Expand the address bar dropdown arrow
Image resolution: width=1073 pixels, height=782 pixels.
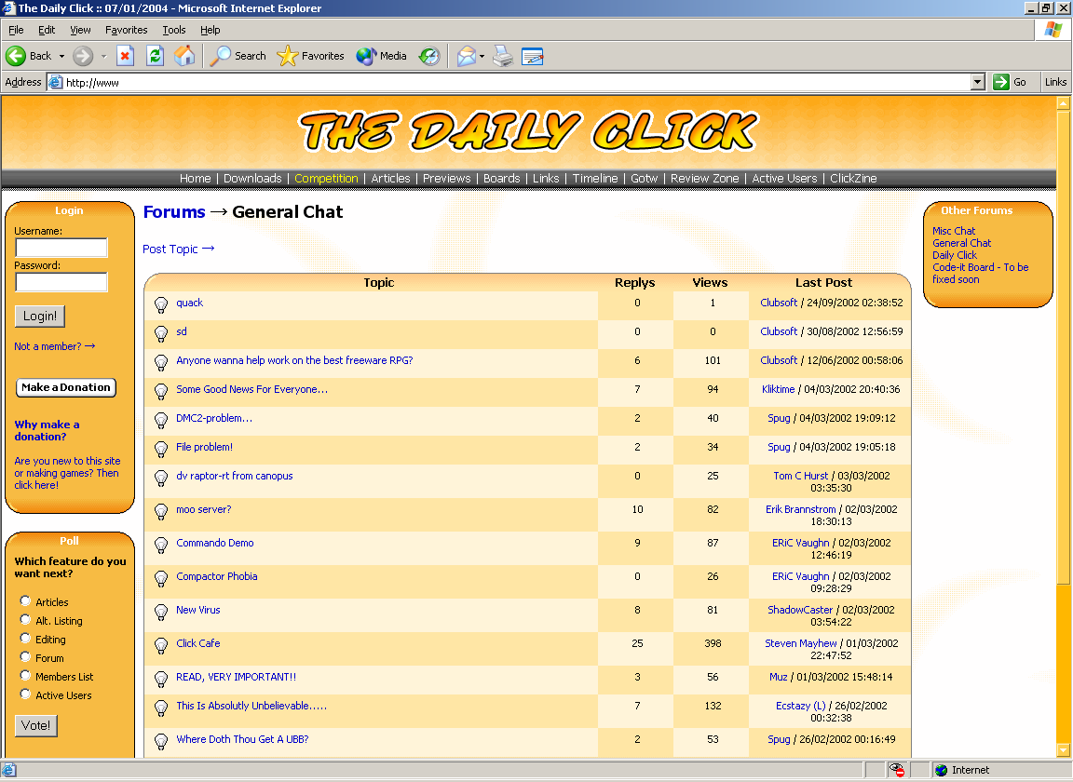click(978, 82)
